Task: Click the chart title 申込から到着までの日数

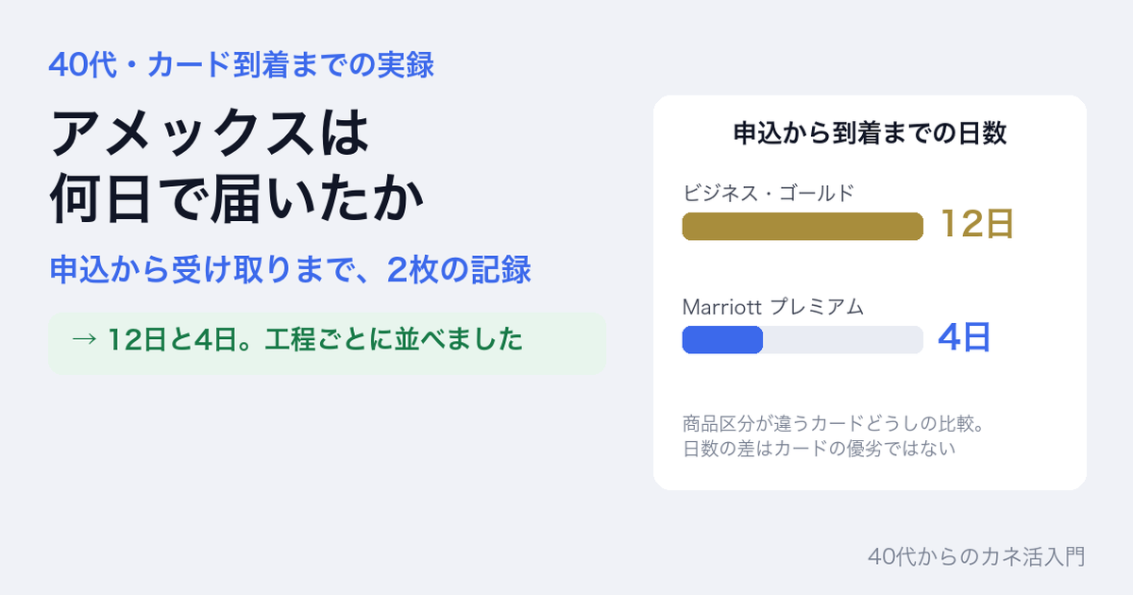Action: (870, 133)
